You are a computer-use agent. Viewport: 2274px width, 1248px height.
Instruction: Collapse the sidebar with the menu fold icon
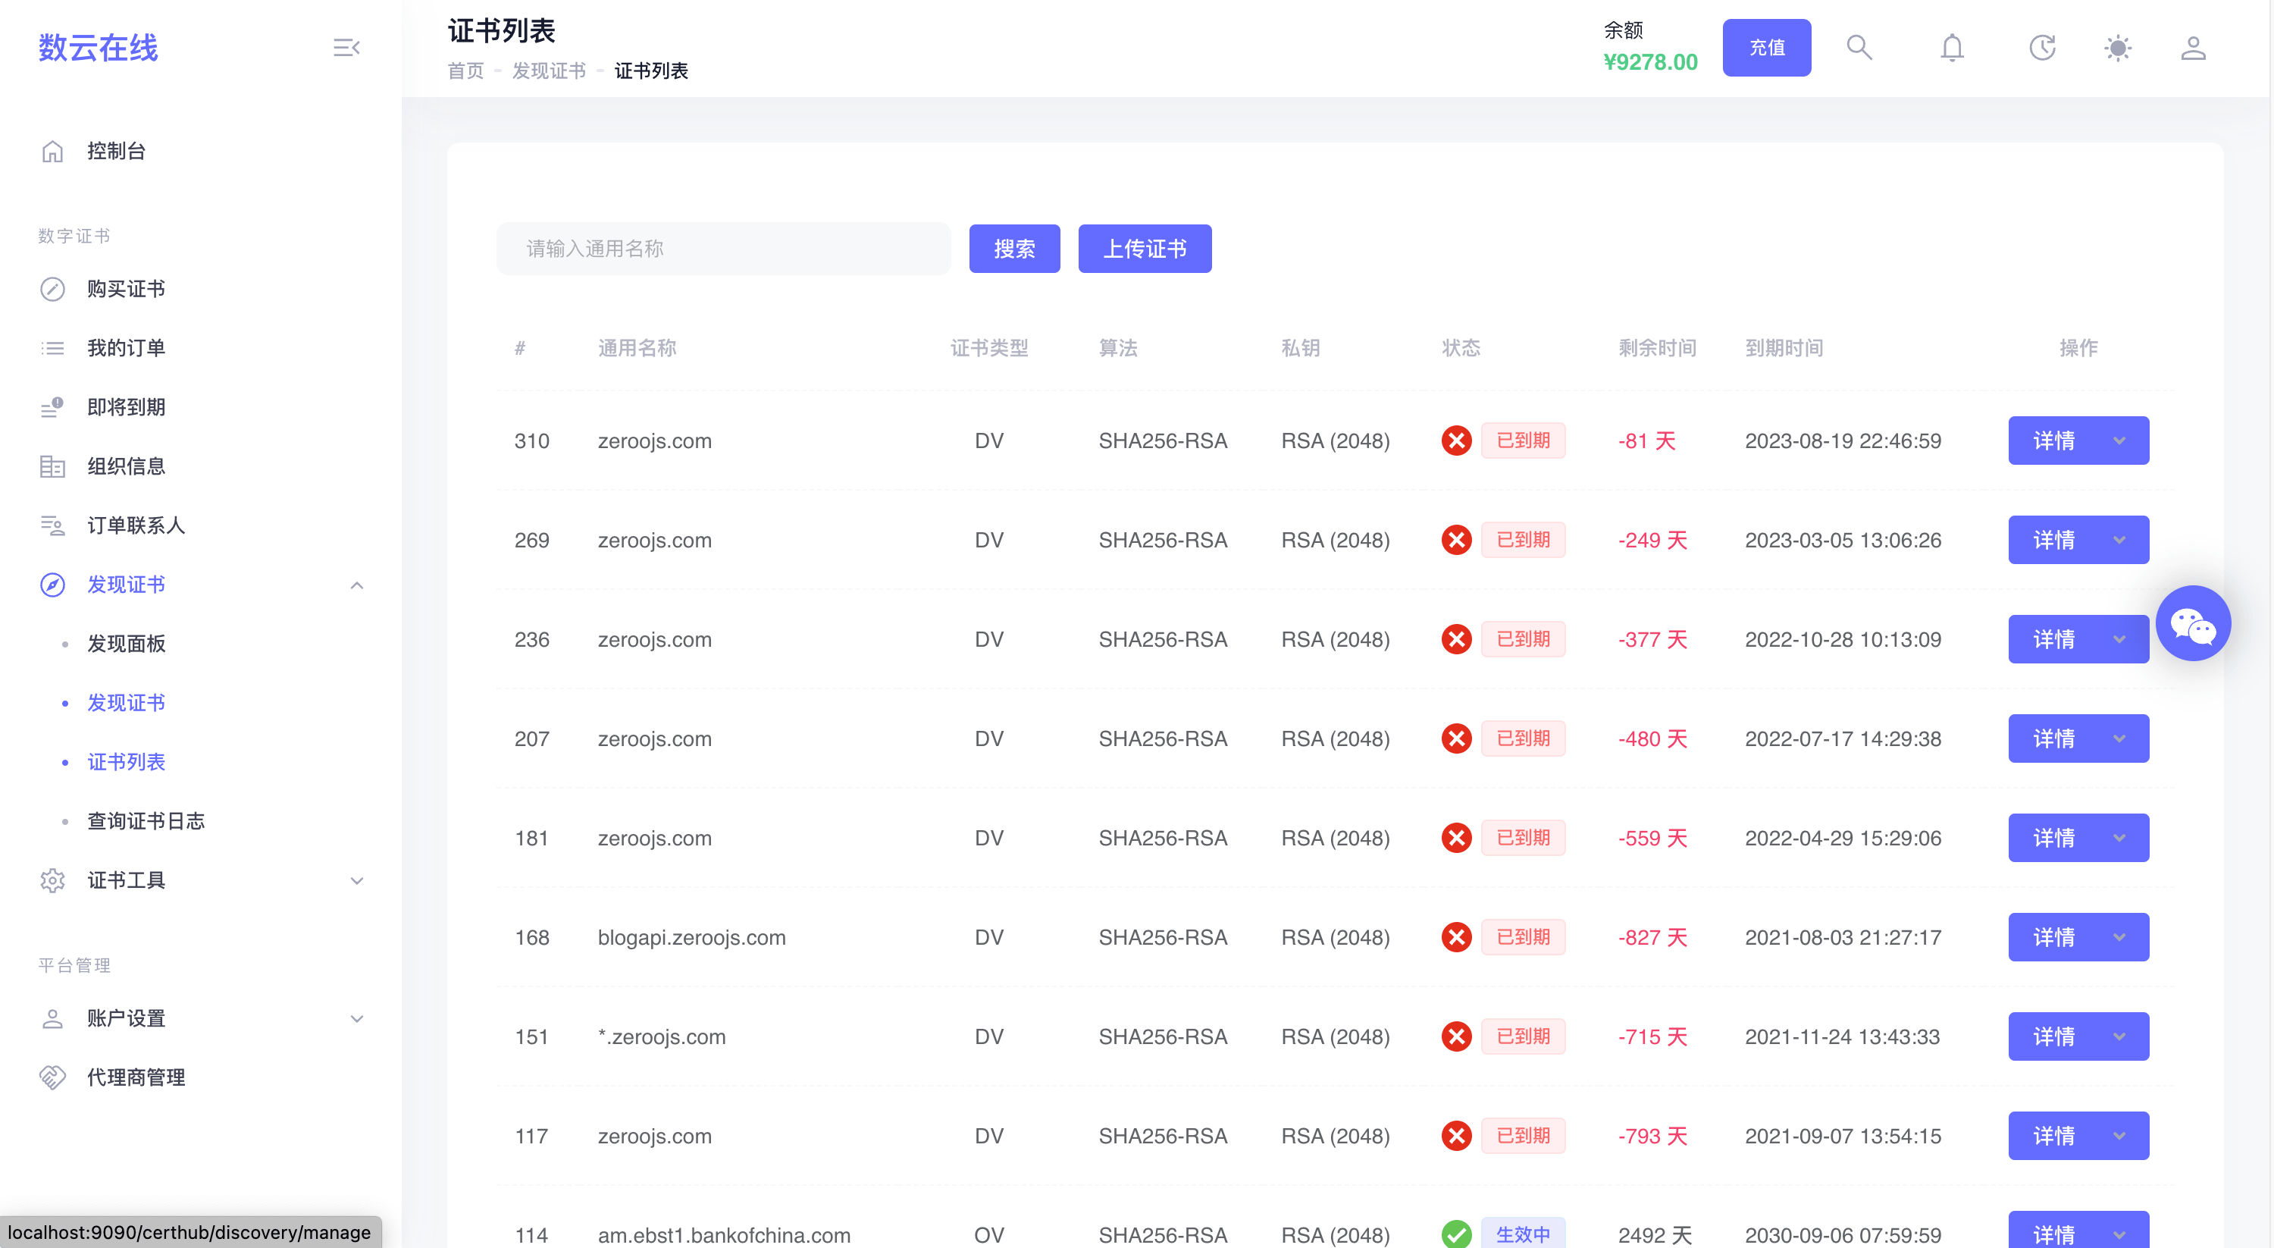tap(346, 48)
